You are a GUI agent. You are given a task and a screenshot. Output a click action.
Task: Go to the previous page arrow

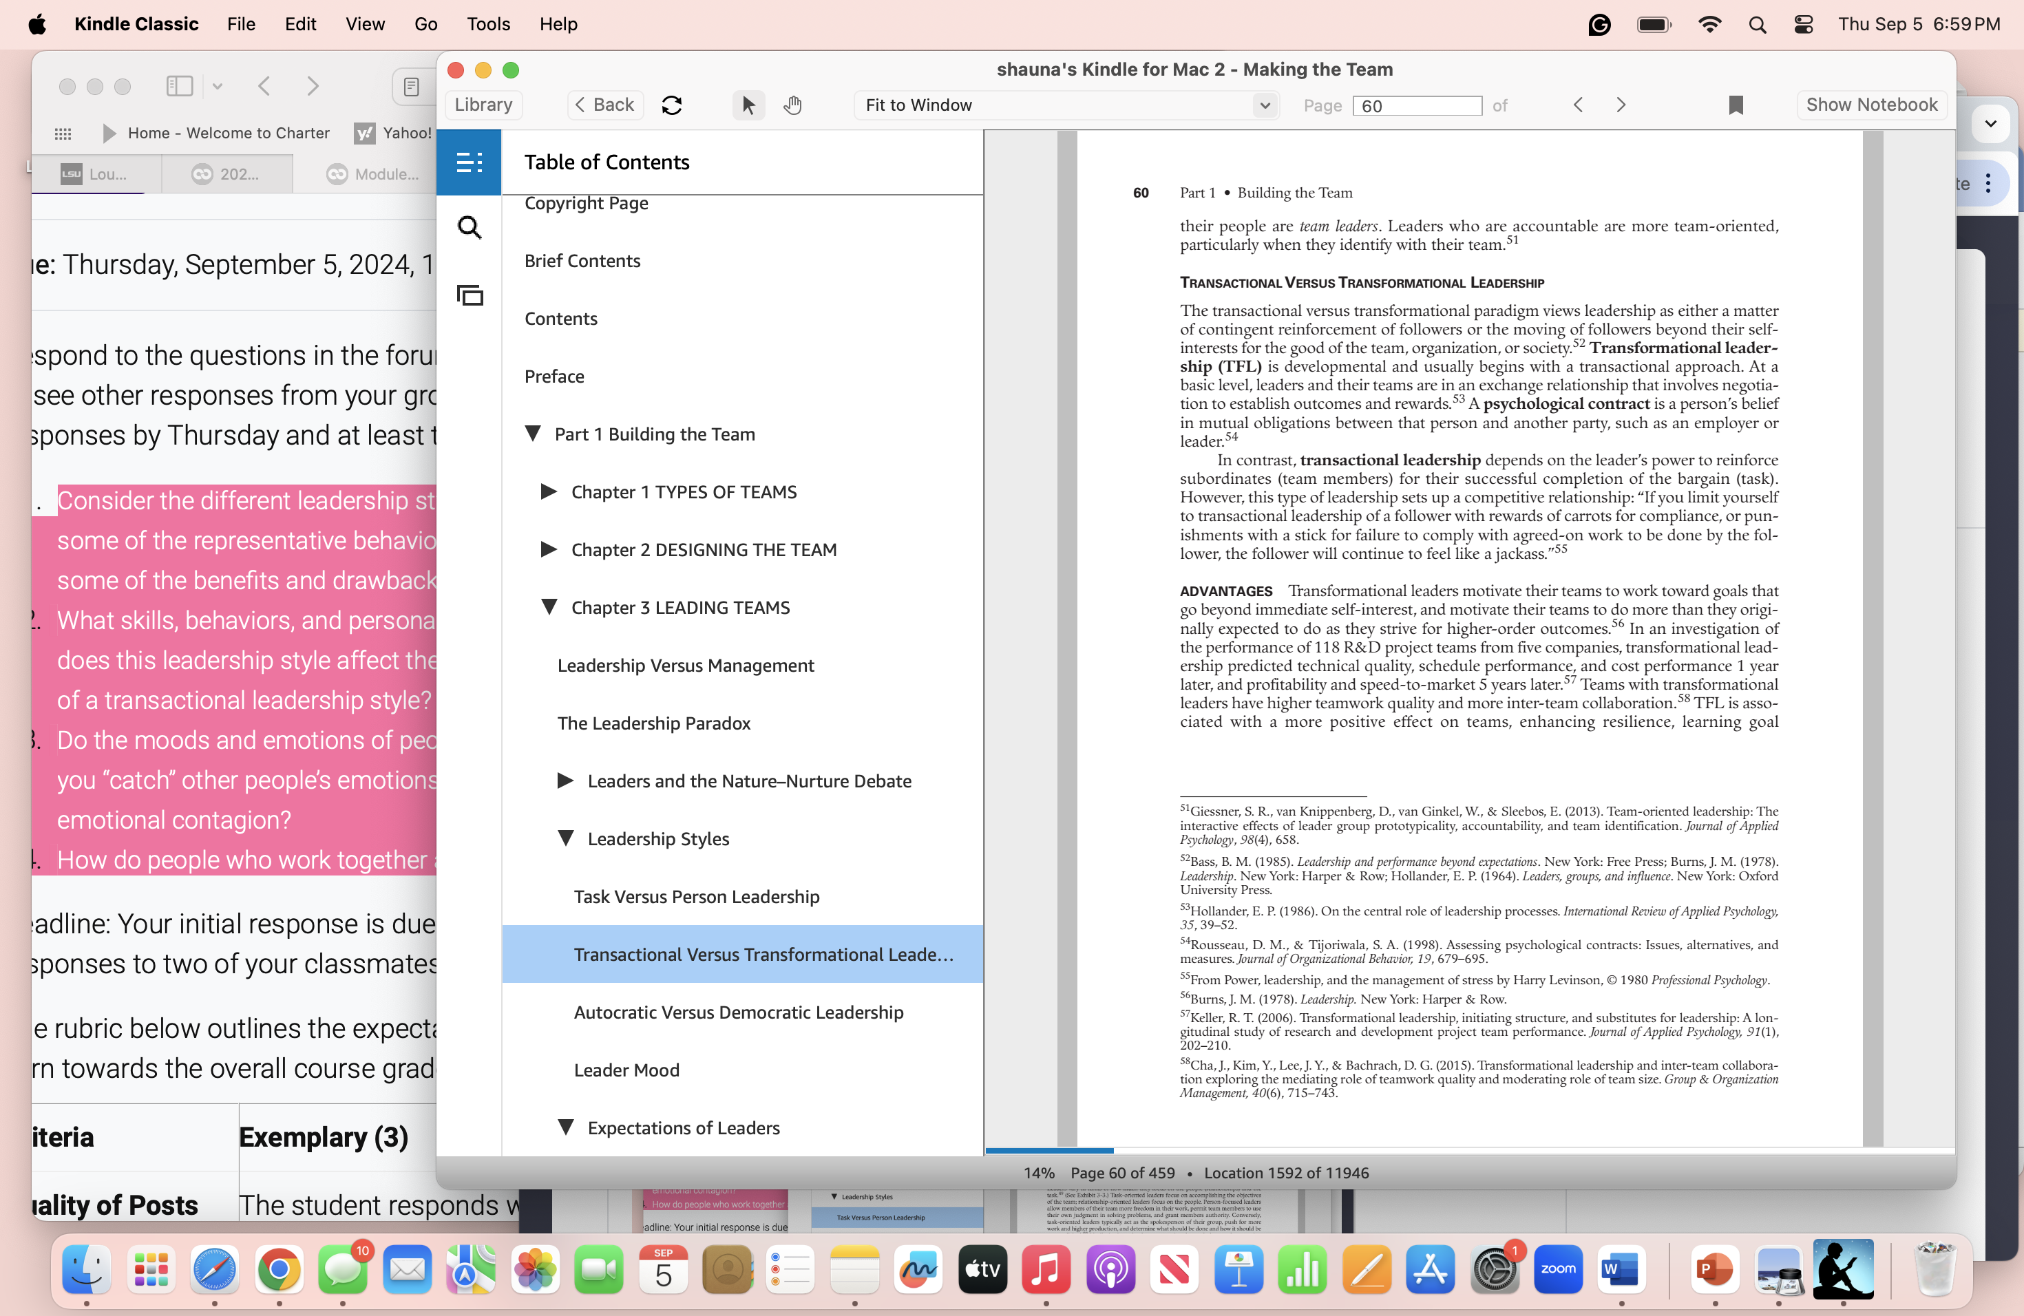point(1579,105)
